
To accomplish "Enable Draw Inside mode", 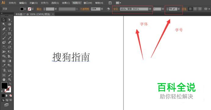I will pyautogui.click(x=10, y=100).
